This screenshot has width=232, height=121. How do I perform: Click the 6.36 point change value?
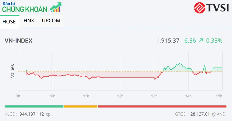[x=190, y=41]
